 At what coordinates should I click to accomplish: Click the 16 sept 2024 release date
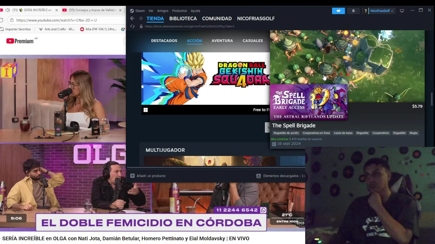point(289,144)
